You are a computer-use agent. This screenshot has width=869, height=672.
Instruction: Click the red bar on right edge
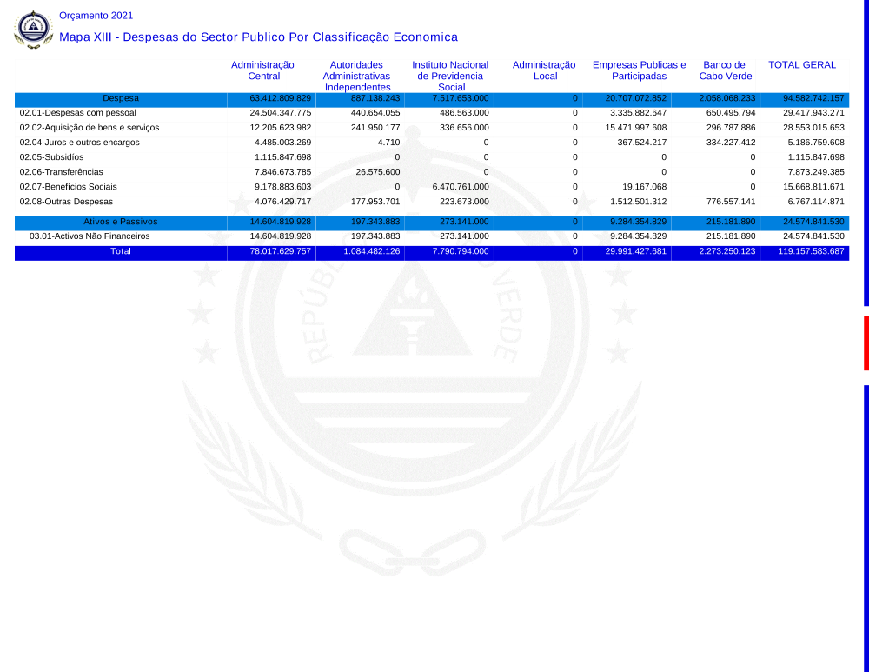click(x=866, y=343)
